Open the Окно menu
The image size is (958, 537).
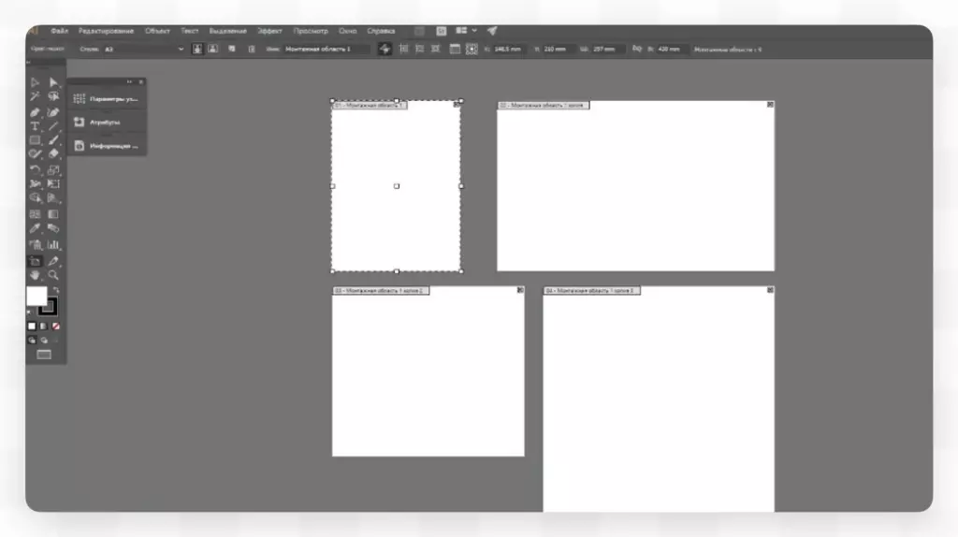[x=348, y=31]
